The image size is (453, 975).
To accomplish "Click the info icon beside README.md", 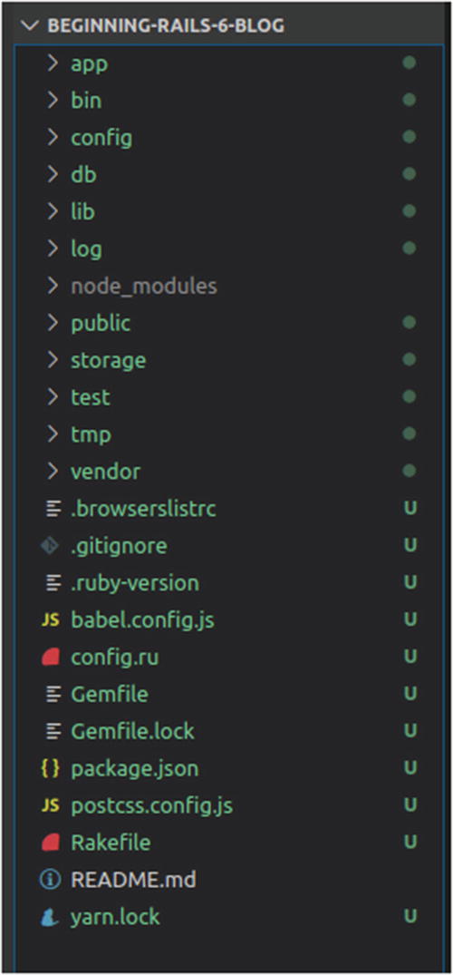I will [x=51, y=879].
